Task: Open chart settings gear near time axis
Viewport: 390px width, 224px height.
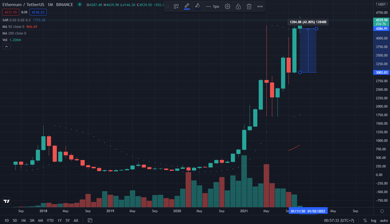Action: click(x=382, y=211)
